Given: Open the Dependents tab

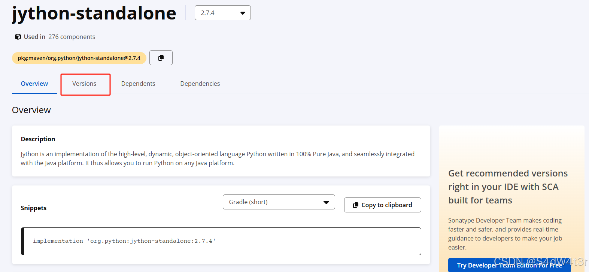Looking at the screenshot, I should 138,84.
